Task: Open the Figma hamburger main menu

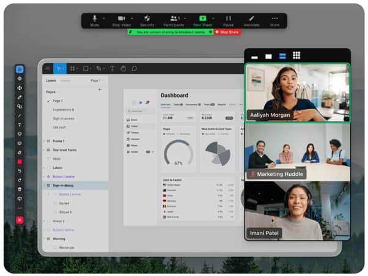Action: (x=48, y=68)
